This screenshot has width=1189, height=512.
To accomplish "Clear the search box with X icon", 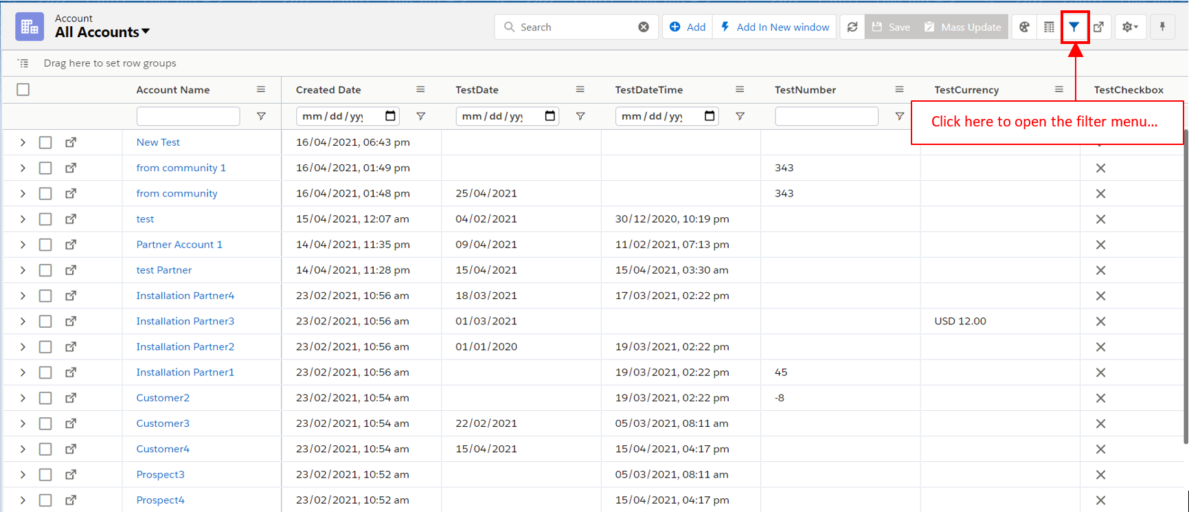I will 644,27.
